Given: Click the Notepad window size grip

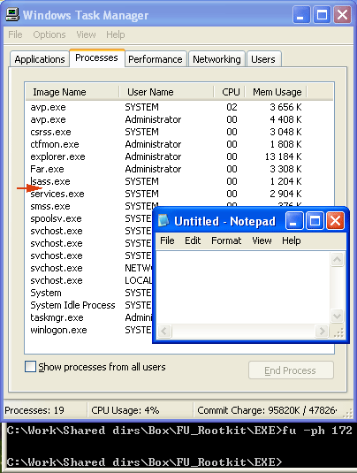Looking at the screenshot, I should point(338,332).
